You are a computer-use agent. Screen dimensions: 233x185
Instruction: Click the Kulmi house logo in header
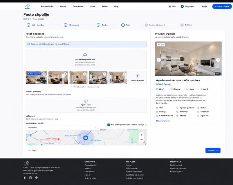coord(28,6)
